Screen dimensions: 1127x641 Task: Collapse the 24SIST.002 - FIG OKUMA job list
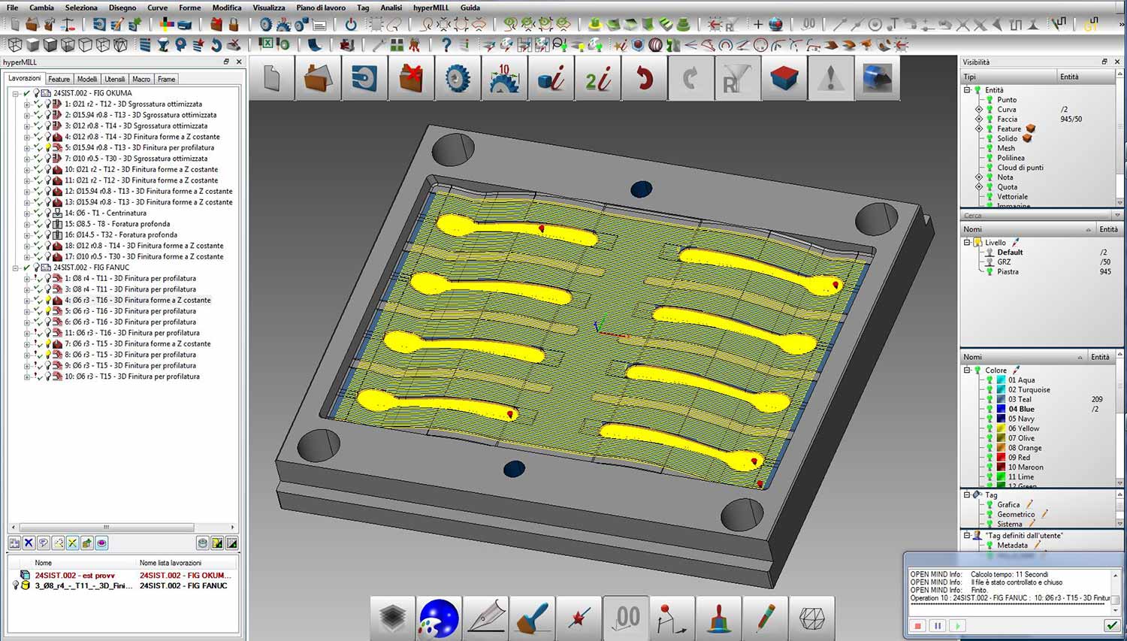pyautogui.click(x=15, y=93)
